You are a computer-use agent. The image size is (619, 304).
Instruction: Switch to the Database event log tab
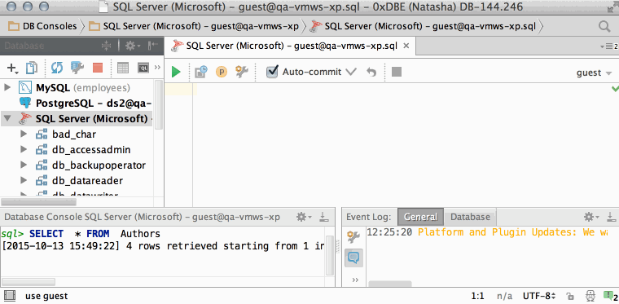[470, 217]
